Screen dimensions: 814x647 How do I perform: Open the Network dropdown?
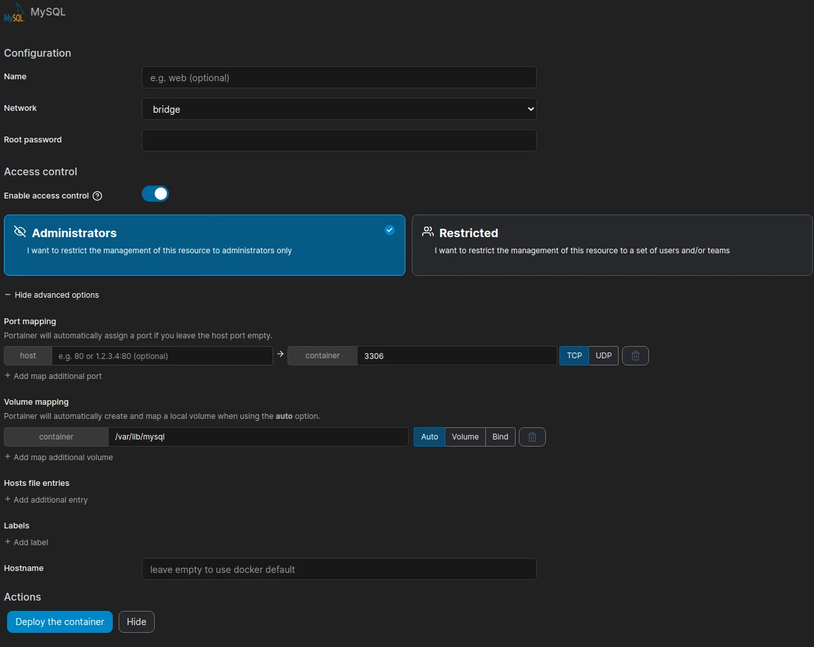339,109
